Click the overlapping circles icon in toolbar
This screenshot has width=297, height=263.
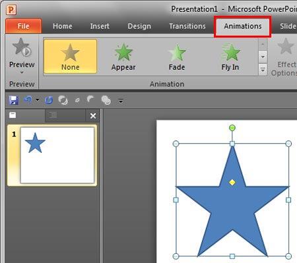106,100
